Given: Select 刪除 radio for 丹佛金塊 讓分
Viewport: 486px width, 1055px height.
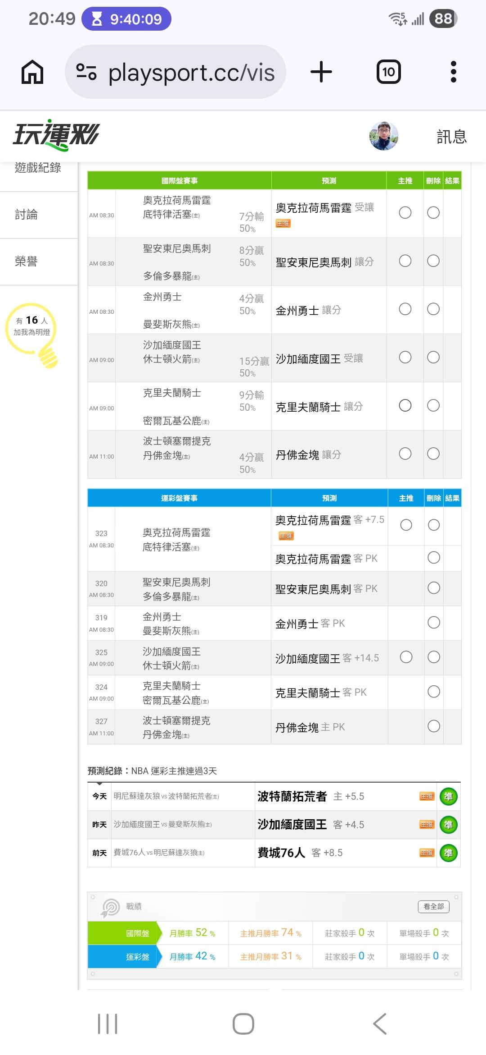Looking at the screenshot, I should coord(433,454).
